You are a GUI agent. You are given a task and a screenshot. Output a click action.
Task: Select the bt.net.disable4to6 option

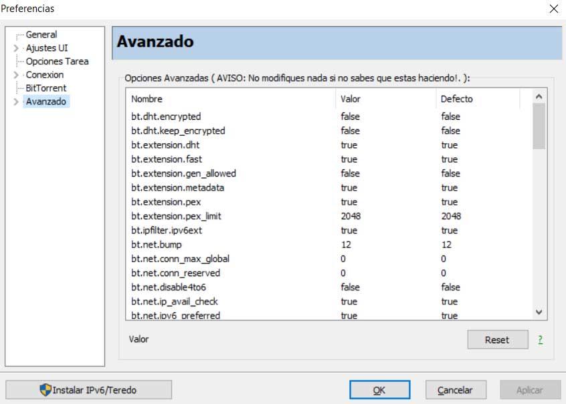click(329, 288)
